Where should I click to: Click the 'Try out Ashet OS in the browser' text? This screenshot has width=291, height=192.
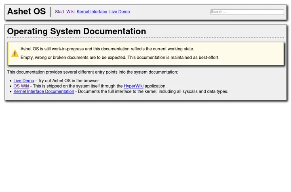click(68, 81)
